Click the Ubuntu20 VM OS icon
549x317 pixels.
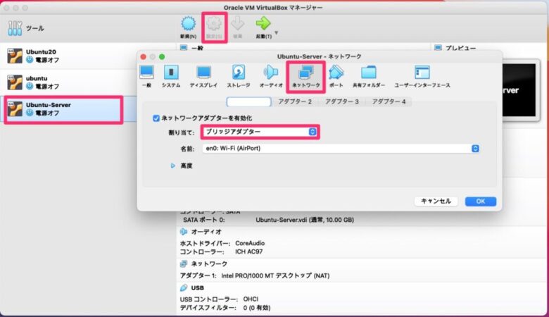point(15,56)
